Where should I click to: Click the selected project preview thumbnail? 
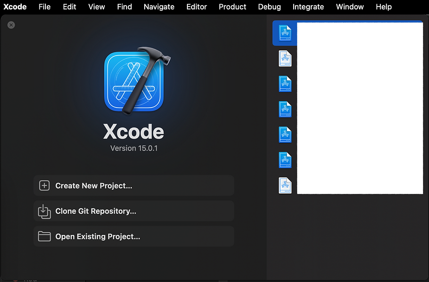click(x=359, y=107)
